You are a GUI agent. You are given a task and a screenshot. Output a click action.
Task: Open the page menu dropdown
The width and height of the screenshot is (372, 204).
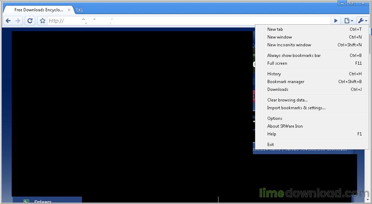coord(349,21)
